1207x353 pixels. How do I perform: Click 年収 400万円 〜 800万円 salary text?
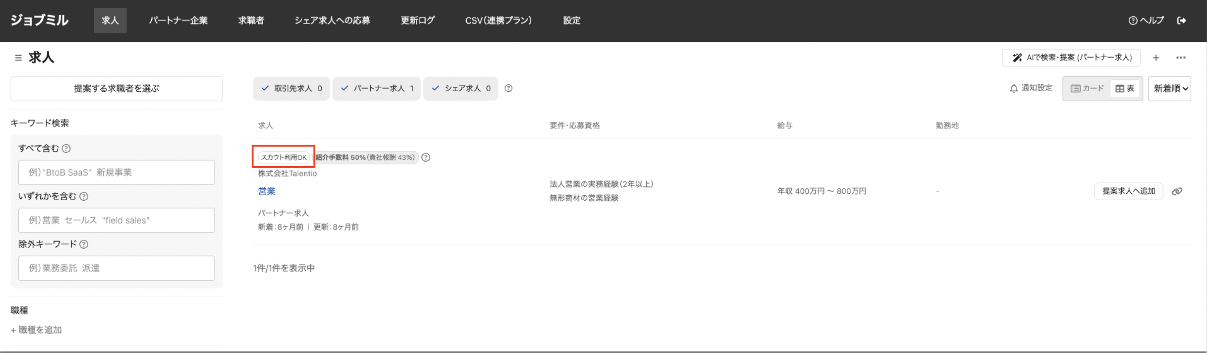[x=822, y=191]
